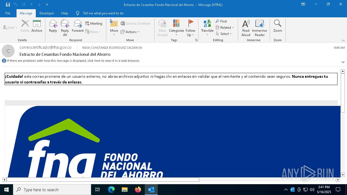The width and height of the screenshot is (347, 195).
Task: Open the Windows Start menu
Action: (7, 190)
